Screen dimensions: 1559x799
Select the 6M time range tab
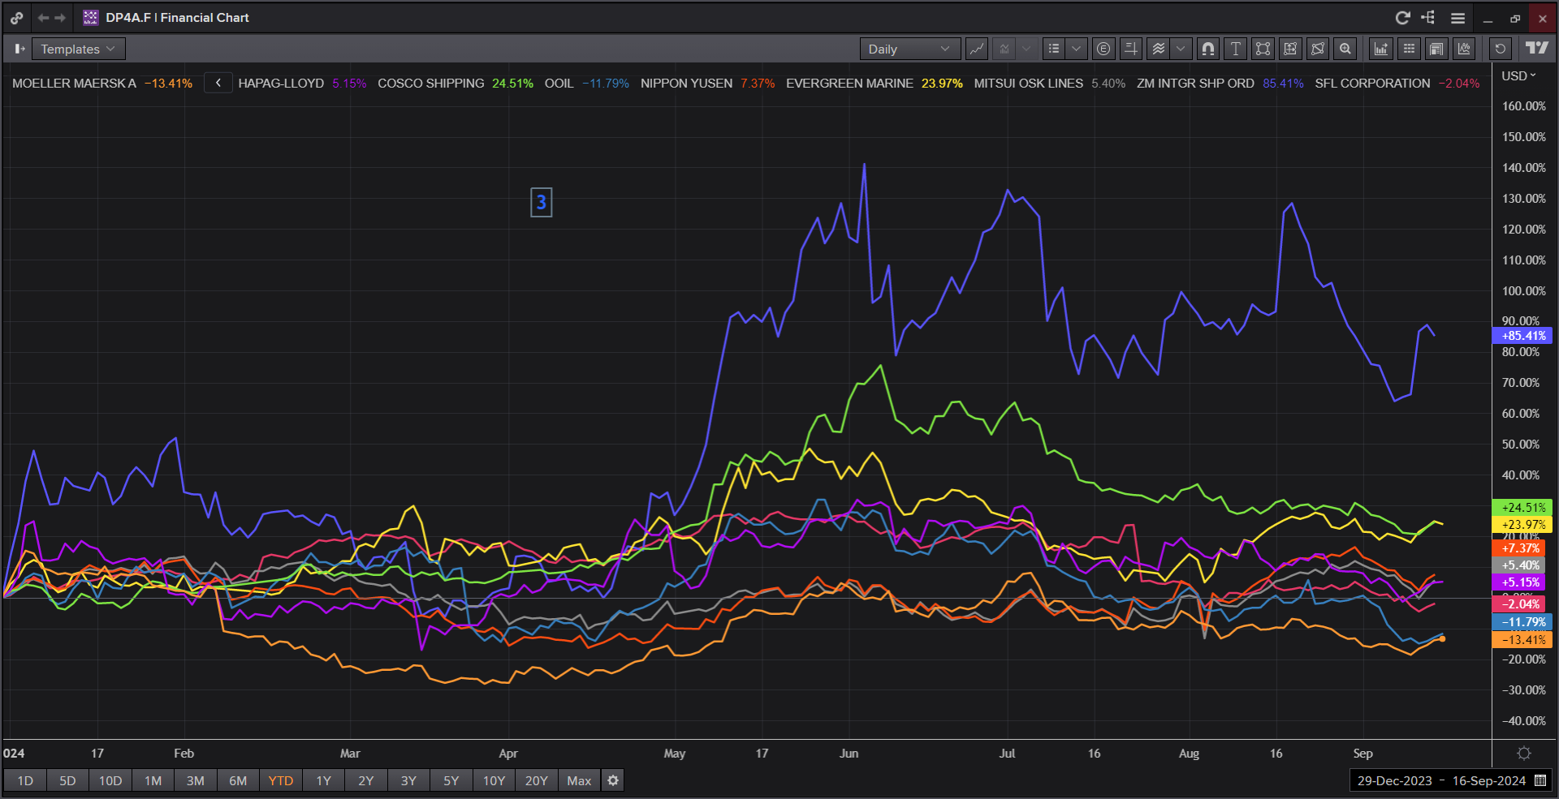pos(238,780)
